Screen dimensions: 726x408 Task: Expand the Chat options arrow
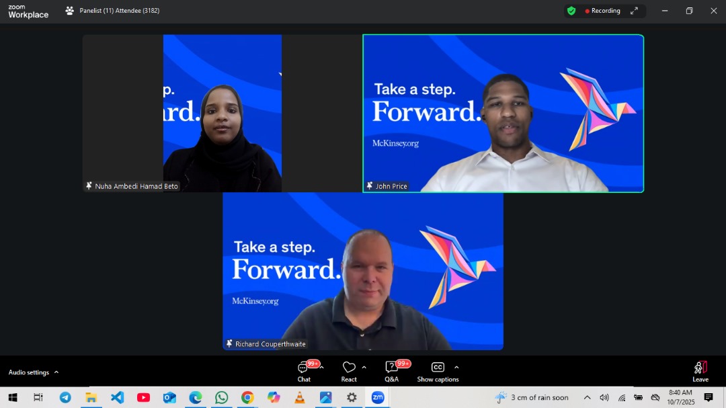322,367
